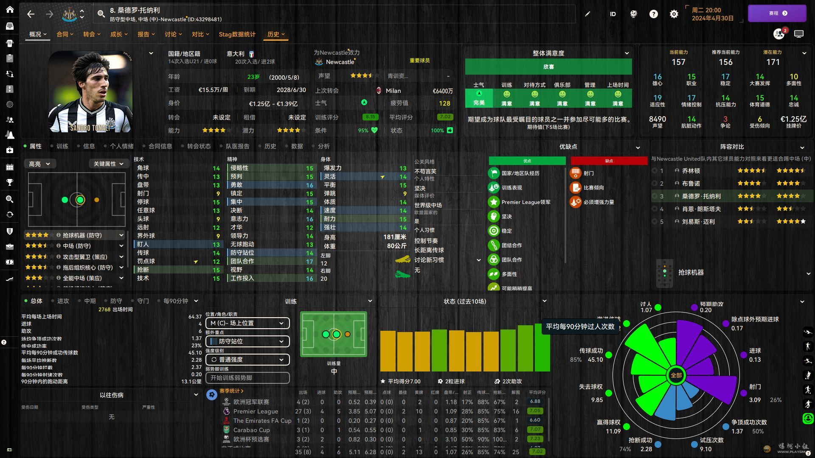Click the sidebar magnifier scouting icon
Image resolution: width=815 pixels, height=458 pixels.
(10, 199)
